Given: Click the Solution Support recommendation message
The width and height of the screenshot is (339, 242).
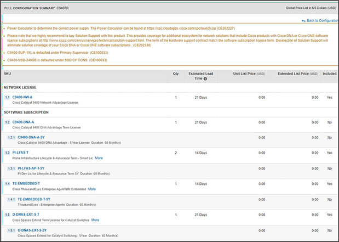Looking at the screenshot, I should (168, 41).
